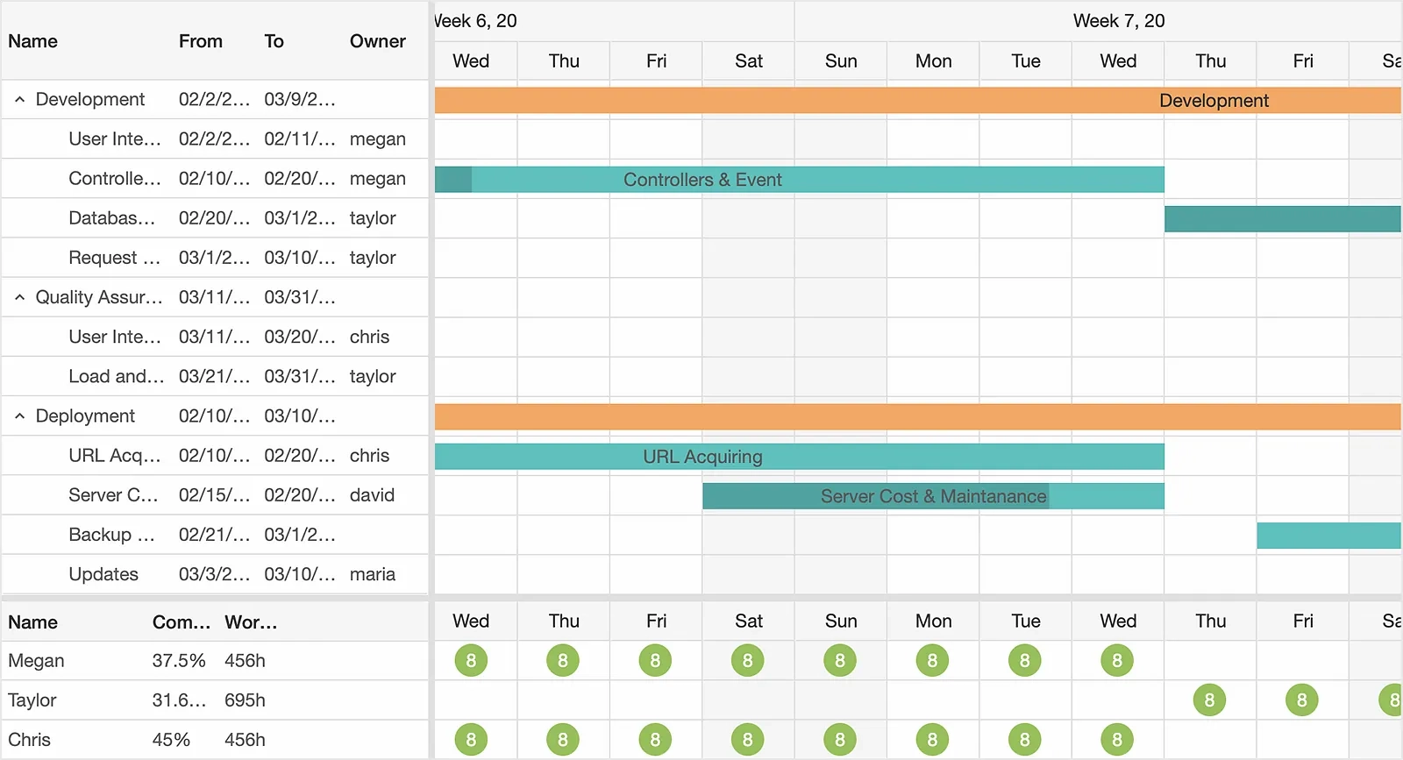
Task: Collapse the Deployment task group
Action: (19, 416)
